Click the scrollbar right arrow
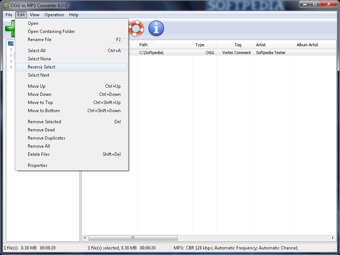The height and width of the screenshot is (255, 340). pyautogui.click(x=333, y=238)
